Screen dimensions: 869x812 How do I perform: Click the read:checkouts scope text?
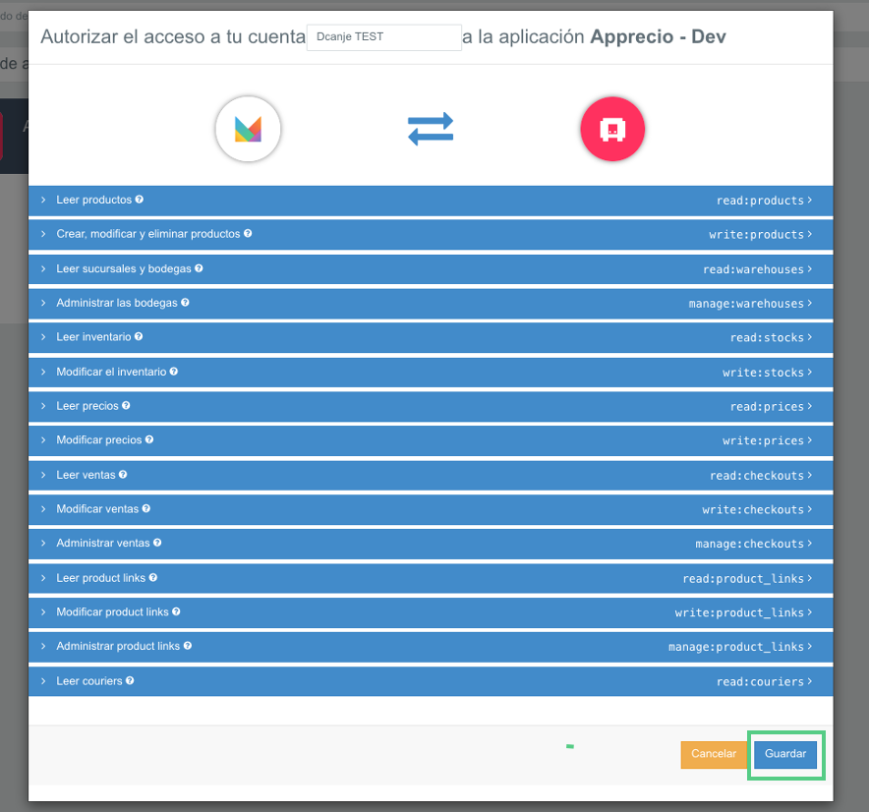[757, 476]
